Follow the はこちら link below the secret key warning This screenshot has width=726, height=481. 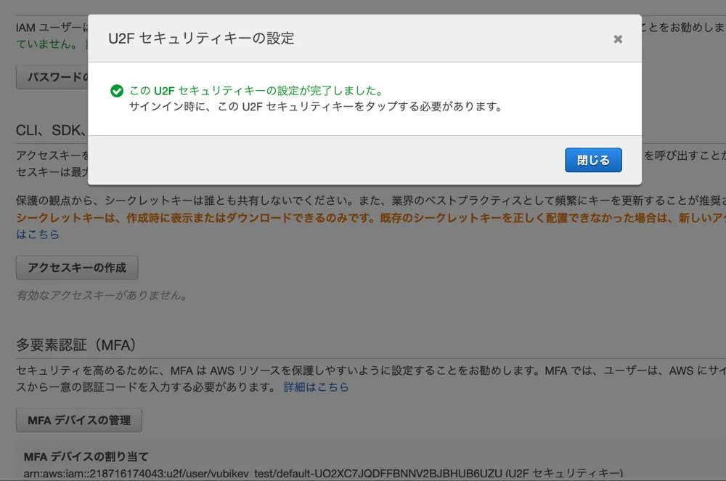(x=38, y=234)
